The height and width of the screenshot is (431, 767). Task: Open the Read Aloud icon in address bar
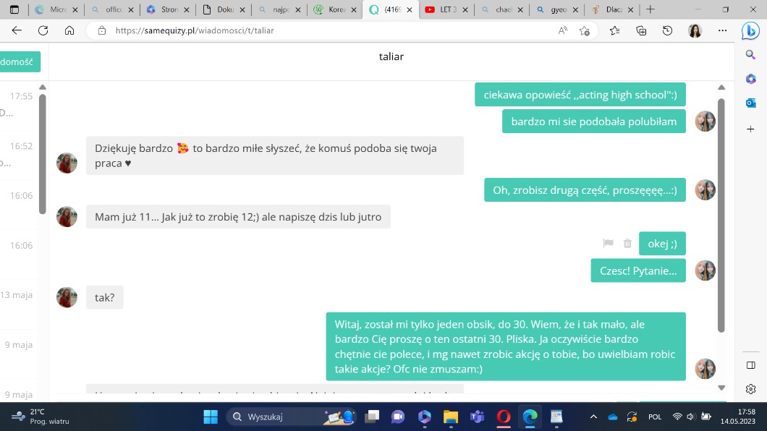pyautogui.click(x=563, y=30)
